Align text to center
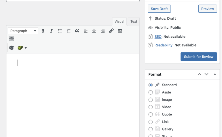 pyautogui.click(x=94, y=31)
